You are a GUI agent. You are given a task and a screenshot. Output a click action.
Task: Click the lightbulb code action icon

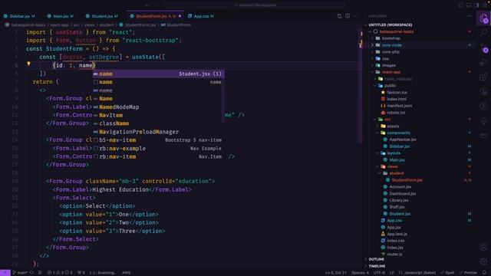[x=28, y=64]
